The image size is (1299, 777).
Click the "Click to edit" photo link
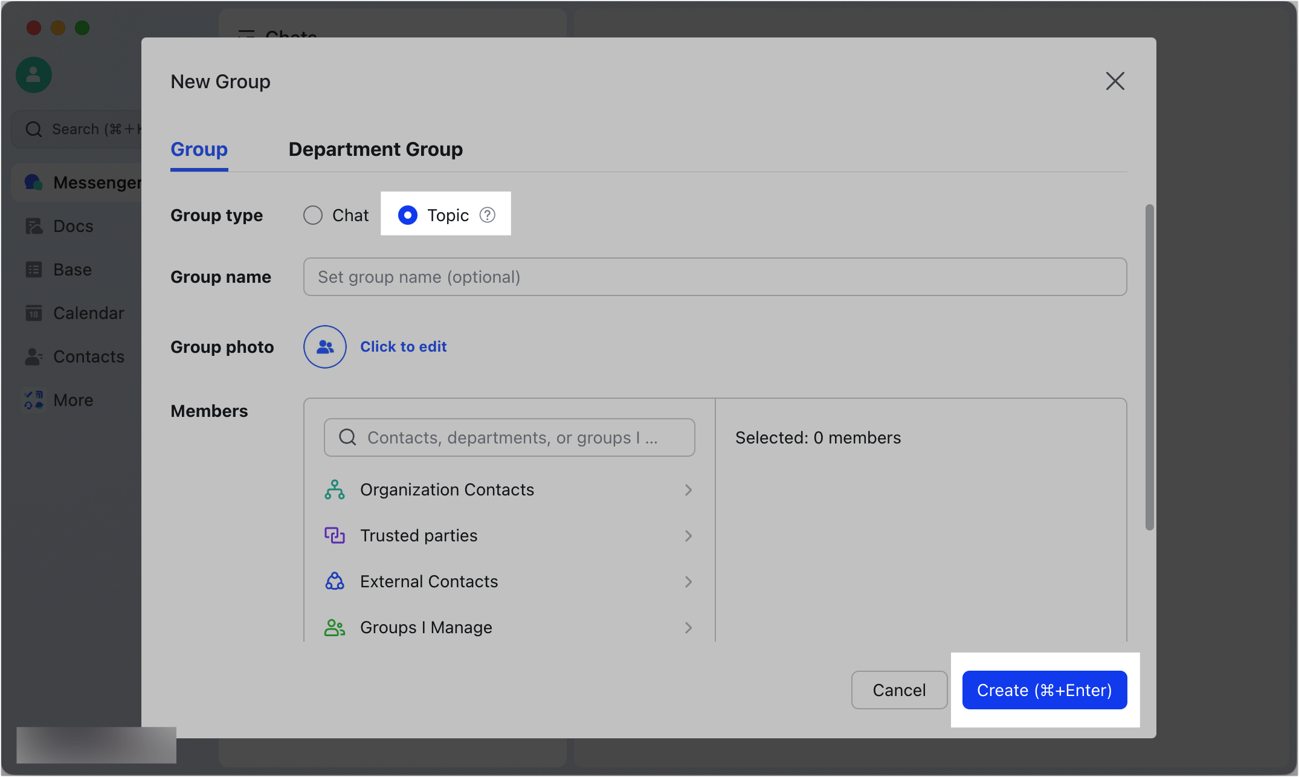click(403, 347)
